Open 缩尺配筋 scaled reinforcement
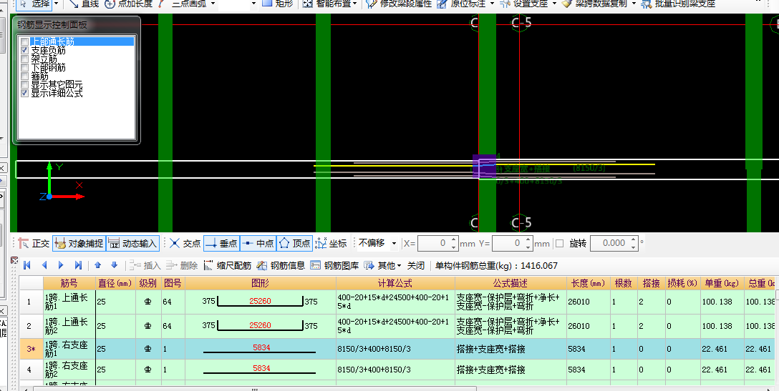The image size is (779, 391). 228,265
